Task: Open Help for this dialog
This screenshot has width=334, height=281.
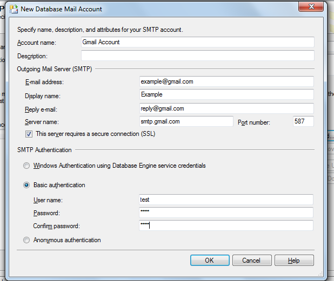Action: coord(294,261)
